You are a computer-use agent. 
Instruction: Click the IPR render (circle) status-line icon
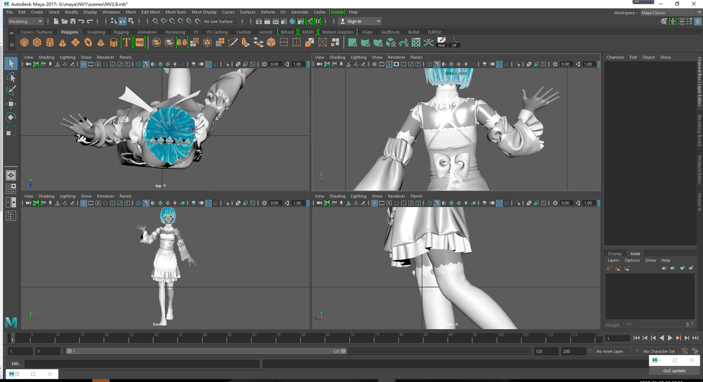[293, 21]
